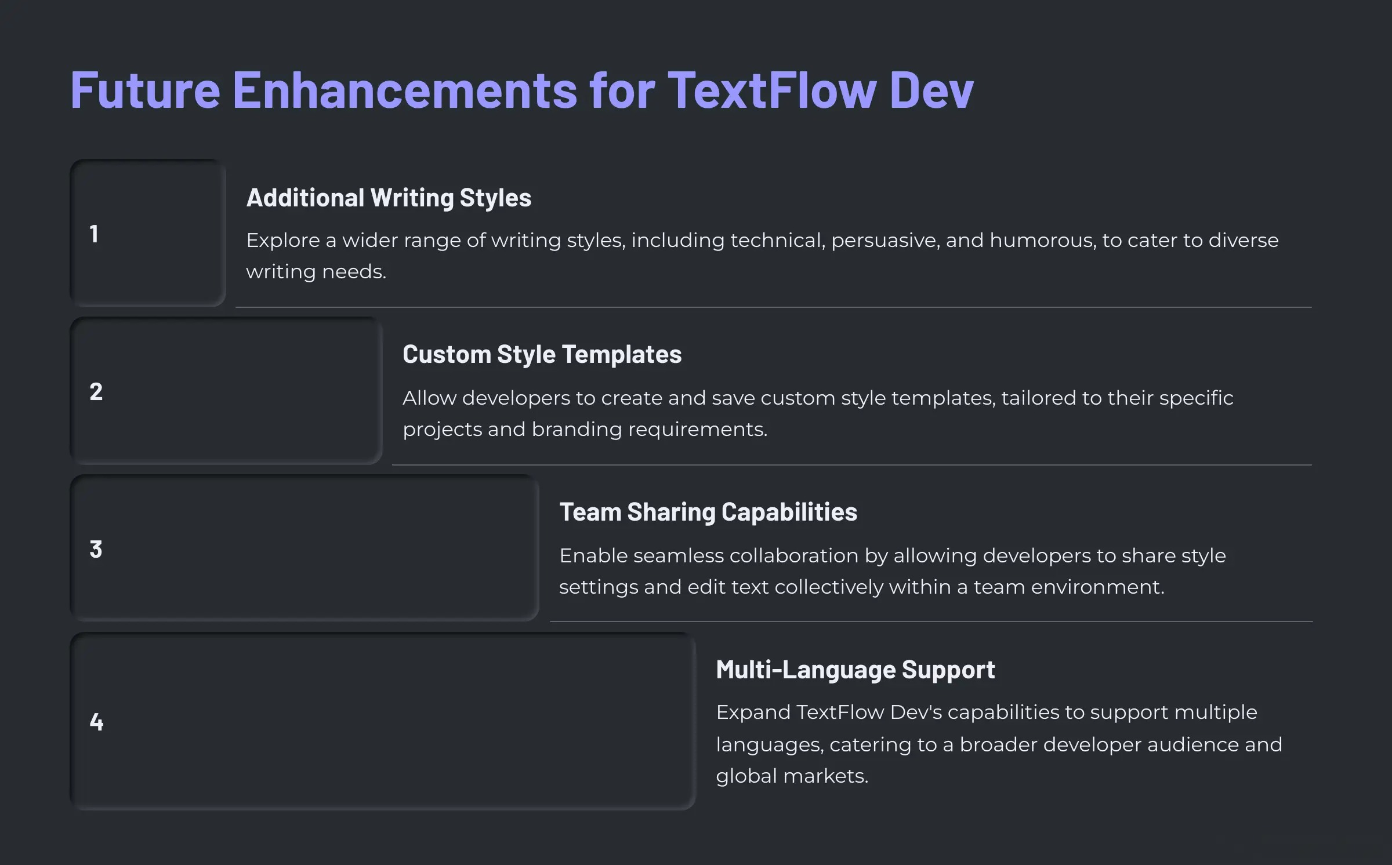Click the digit 3 label
Image resolution: width=1392 pixels, height=865 pixels.
click(96, 550)
